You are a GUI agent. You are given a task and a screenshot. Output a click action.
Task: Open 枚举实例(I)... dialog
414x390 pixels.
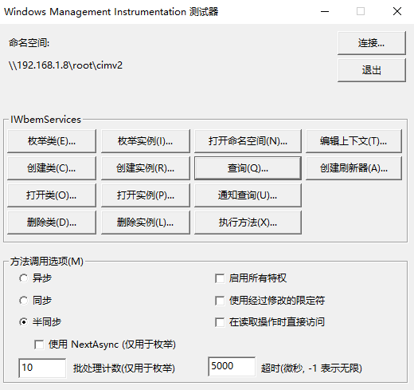click(x=146, y=141)
